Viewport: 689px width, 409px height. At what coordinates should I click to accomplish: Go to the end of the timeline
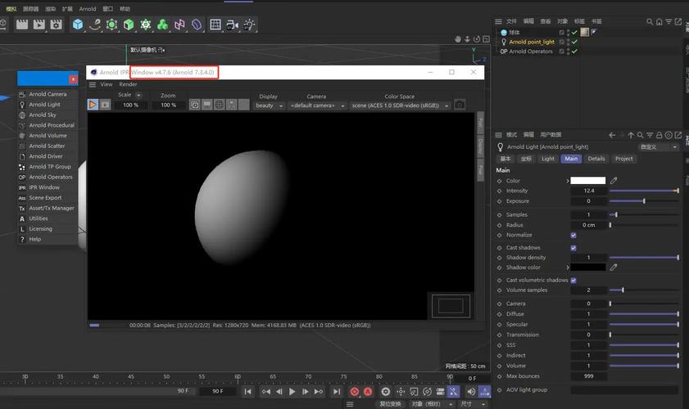pyautogui.click(x=337, y=392)
